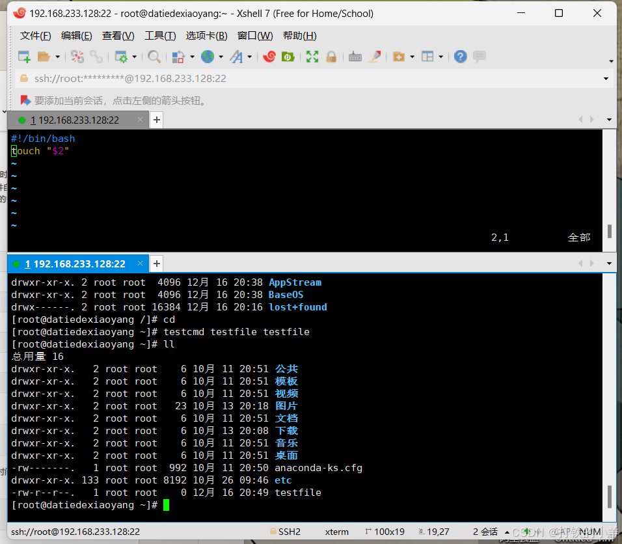Open the 查看(V) menu
The height and width of the screenshot is (544, 622).
point(118,36)
